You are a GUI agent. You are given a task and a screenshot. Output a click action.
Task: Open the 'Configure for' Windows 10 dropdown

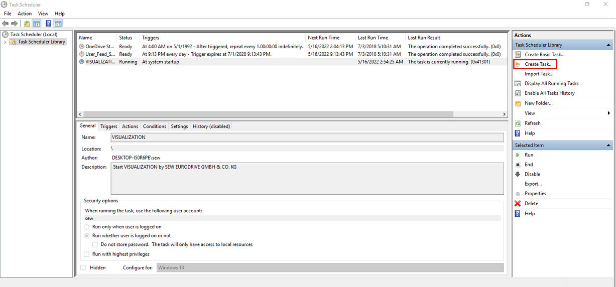pyautogui.click(x=330, y=268)
